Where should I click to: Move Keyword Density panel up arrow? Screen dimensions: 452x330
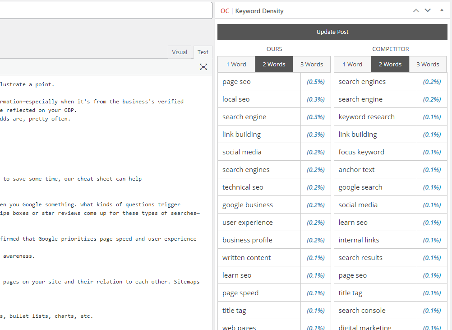[415, 11]
